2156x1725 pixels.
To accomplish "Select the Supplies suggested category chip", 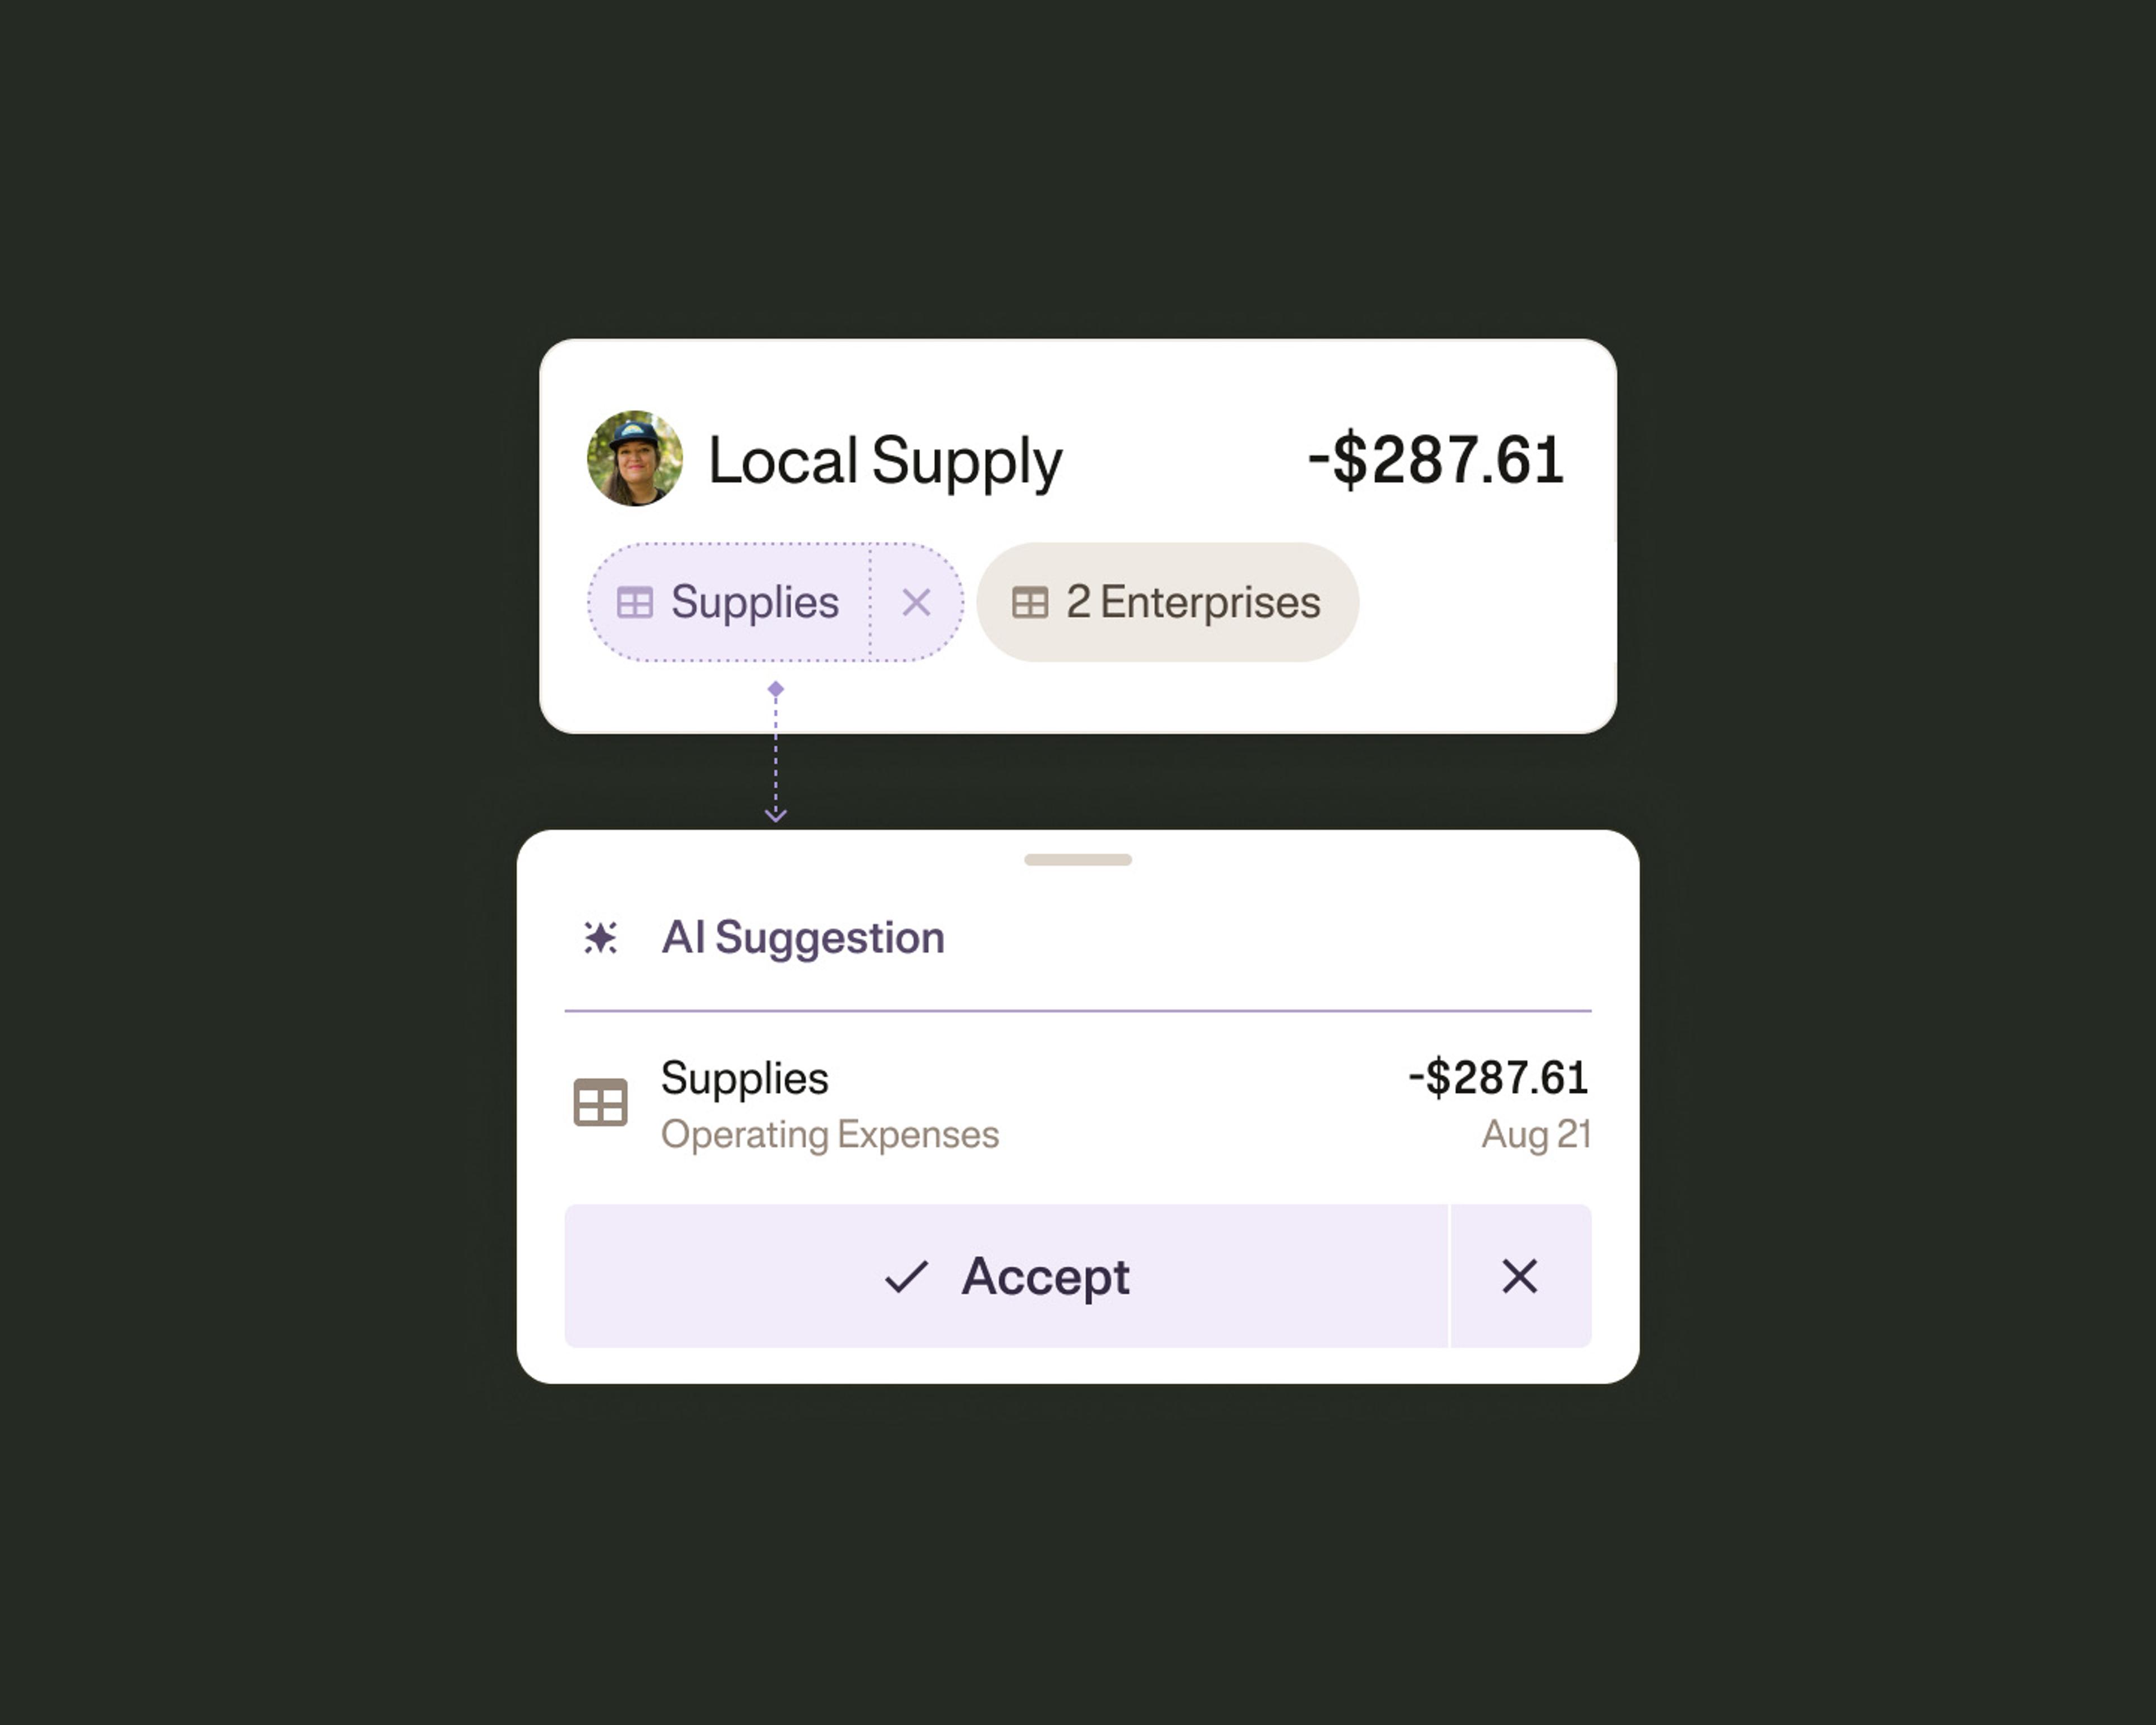I will click(729, 602).
